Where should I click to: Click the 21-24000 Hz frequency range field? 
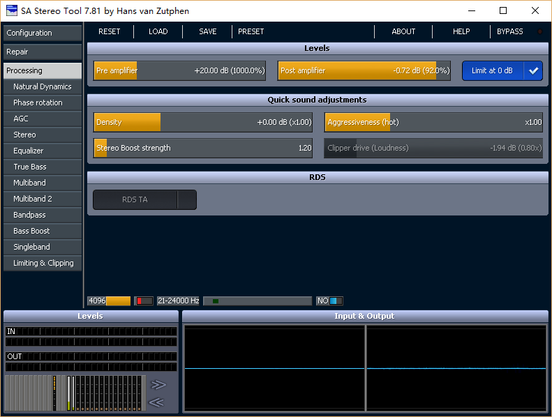178,301
